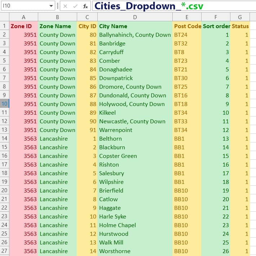Select the Worsthorne cell
The image size is (256, 256).
click(135, 251)
